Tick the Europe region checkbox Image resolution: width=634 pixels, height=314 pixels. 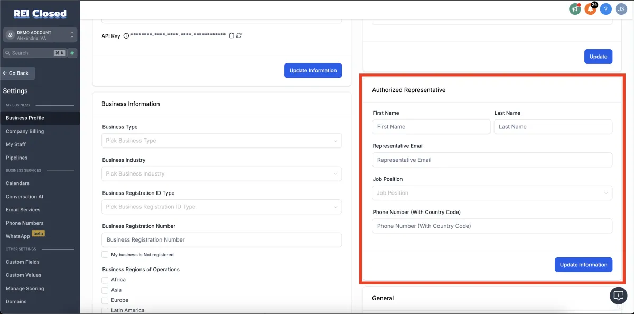105,300
